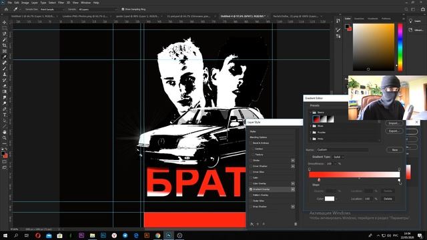Open the Edit Toolbar three-dots button
This screenshot has width=427, height=240.
pos(5,143)
